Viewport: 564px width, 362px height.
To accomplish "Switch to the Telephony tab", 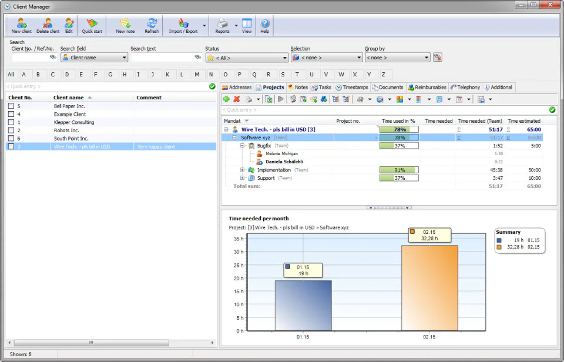I will [465, 87].
